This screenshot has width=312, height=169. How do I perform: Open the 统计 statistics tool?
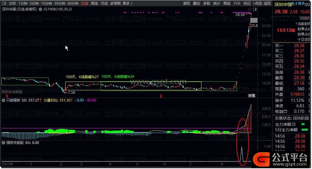pyautogui.click(x=216, y=3)
